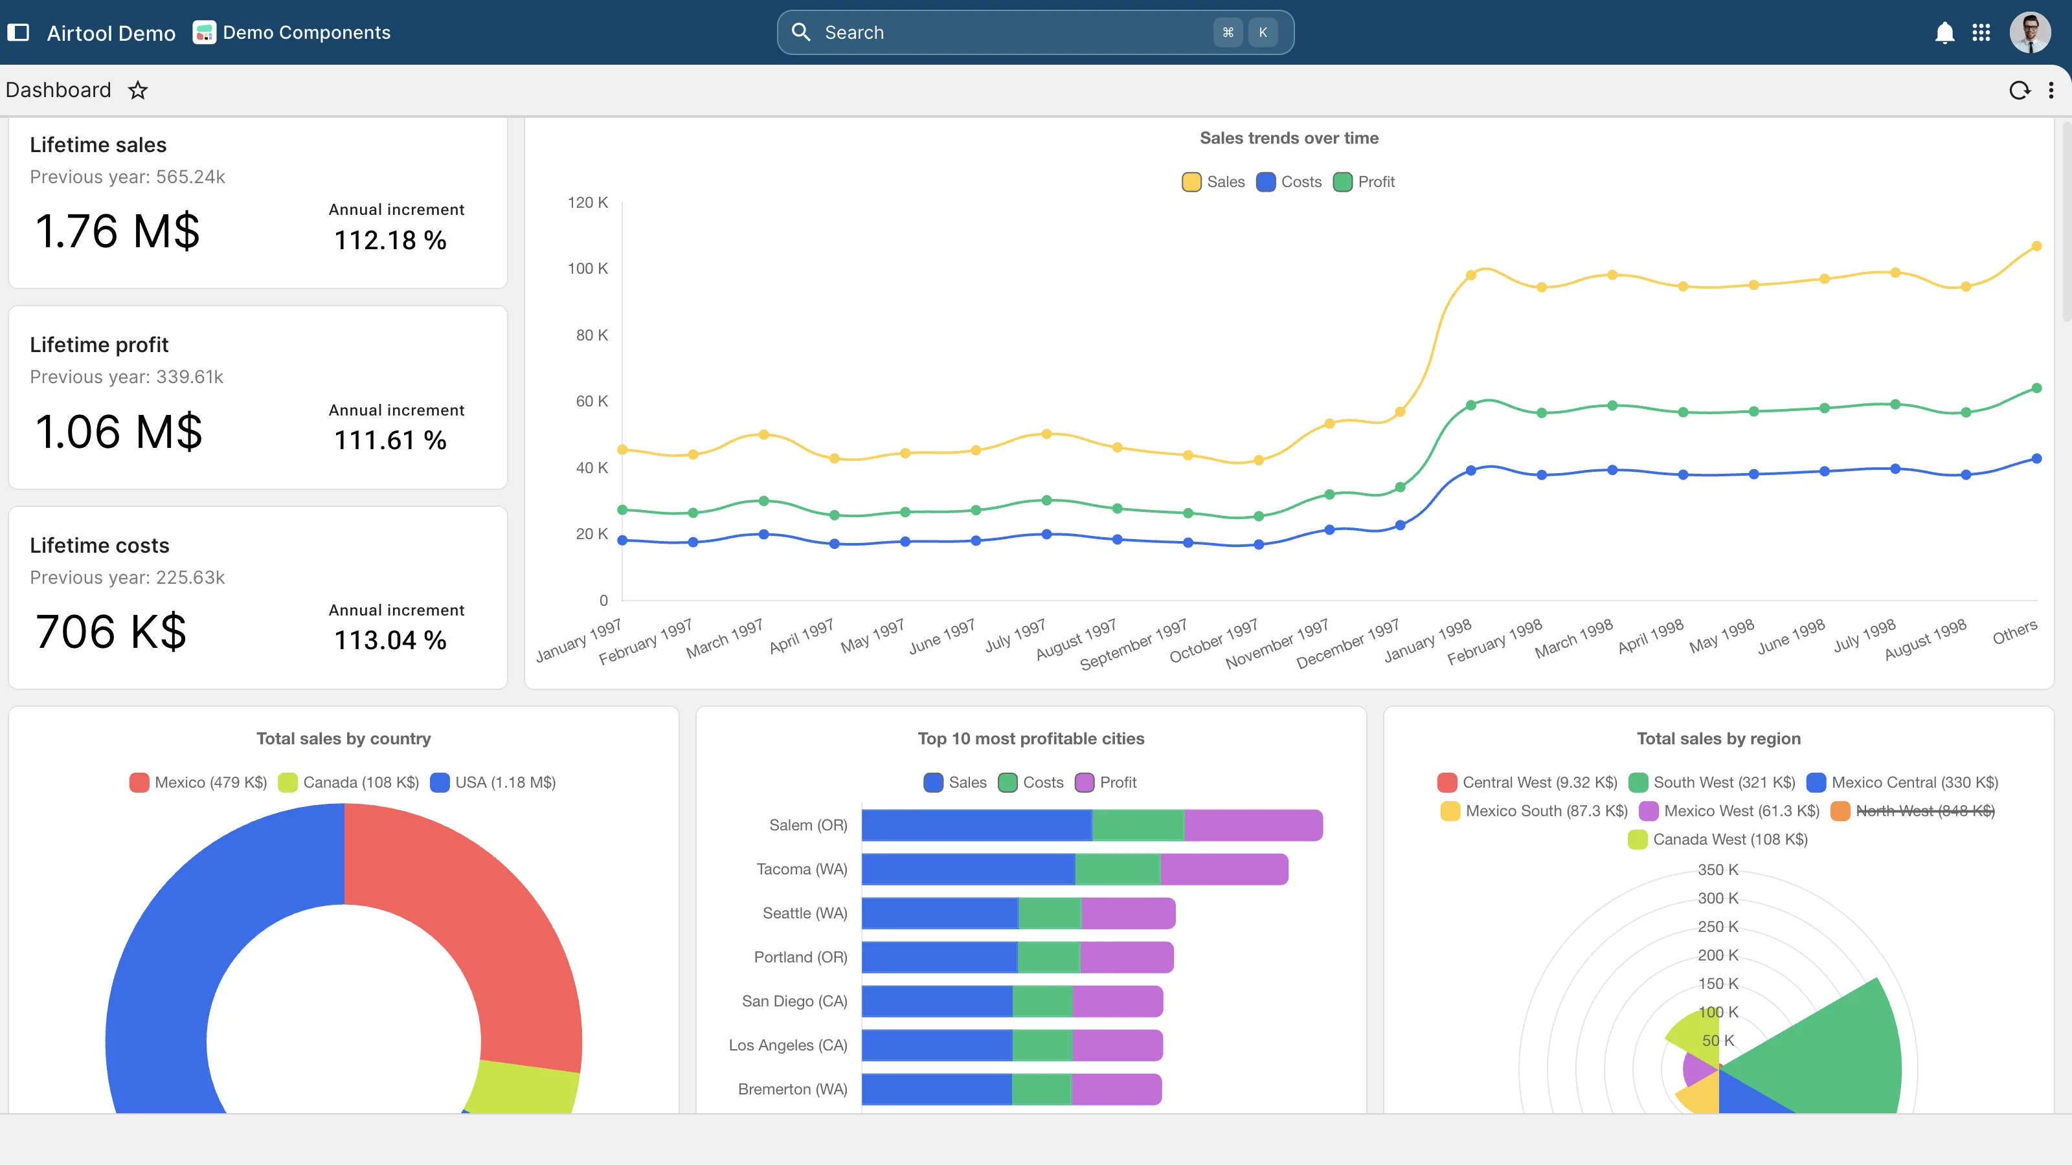Click the Airtool Demo title
Screen dimensions: 2072x1165
(x=111, y=32)
